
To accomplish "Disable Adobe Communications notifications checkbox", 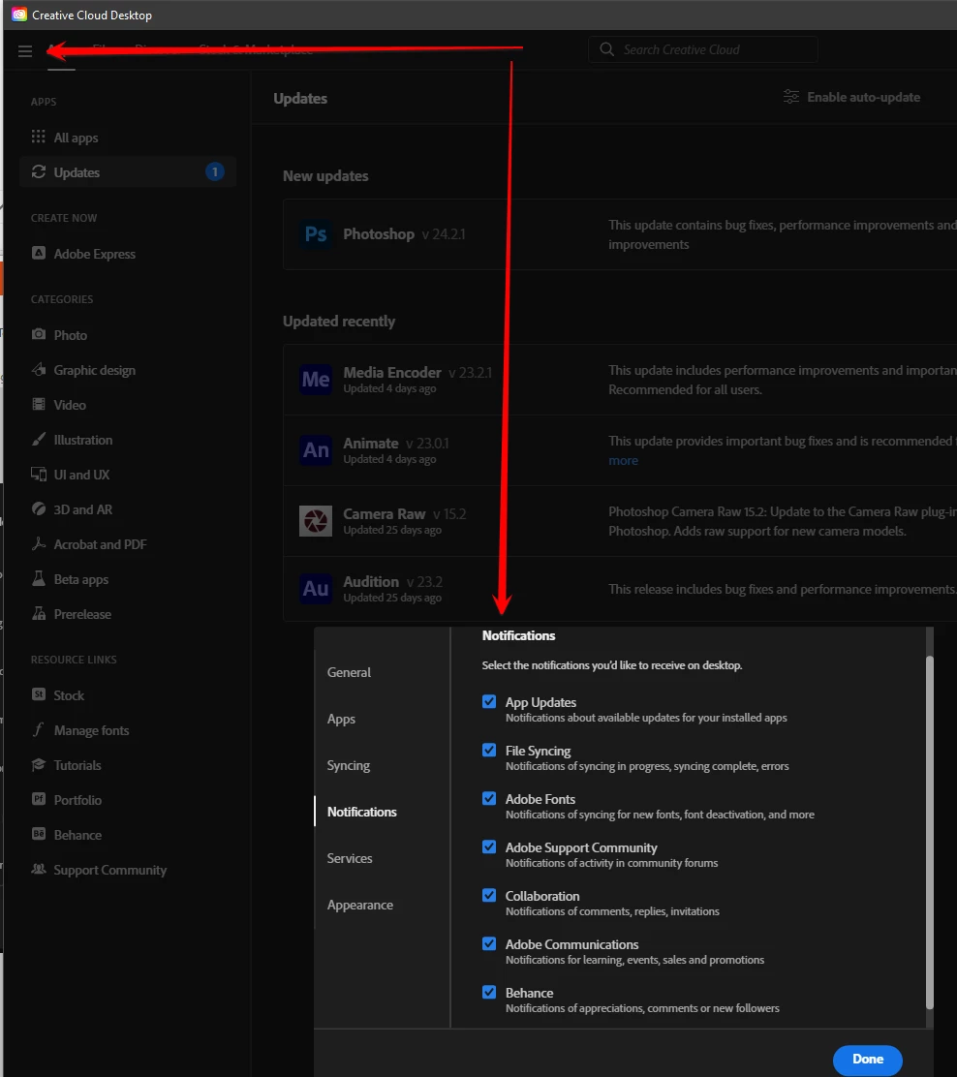I will (x=489, y=943).
